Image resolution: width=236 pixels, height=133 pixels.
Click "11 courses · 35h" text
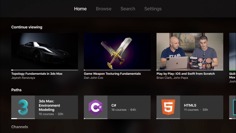196,110
